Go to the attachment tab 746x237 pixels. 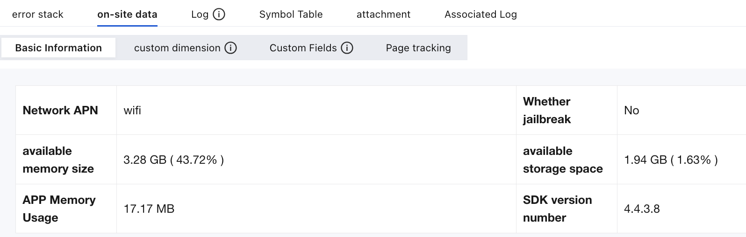[383, 14]
